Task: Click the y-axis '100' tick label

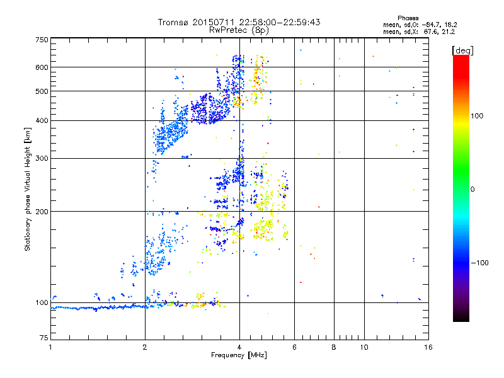Action: (42, 303)
